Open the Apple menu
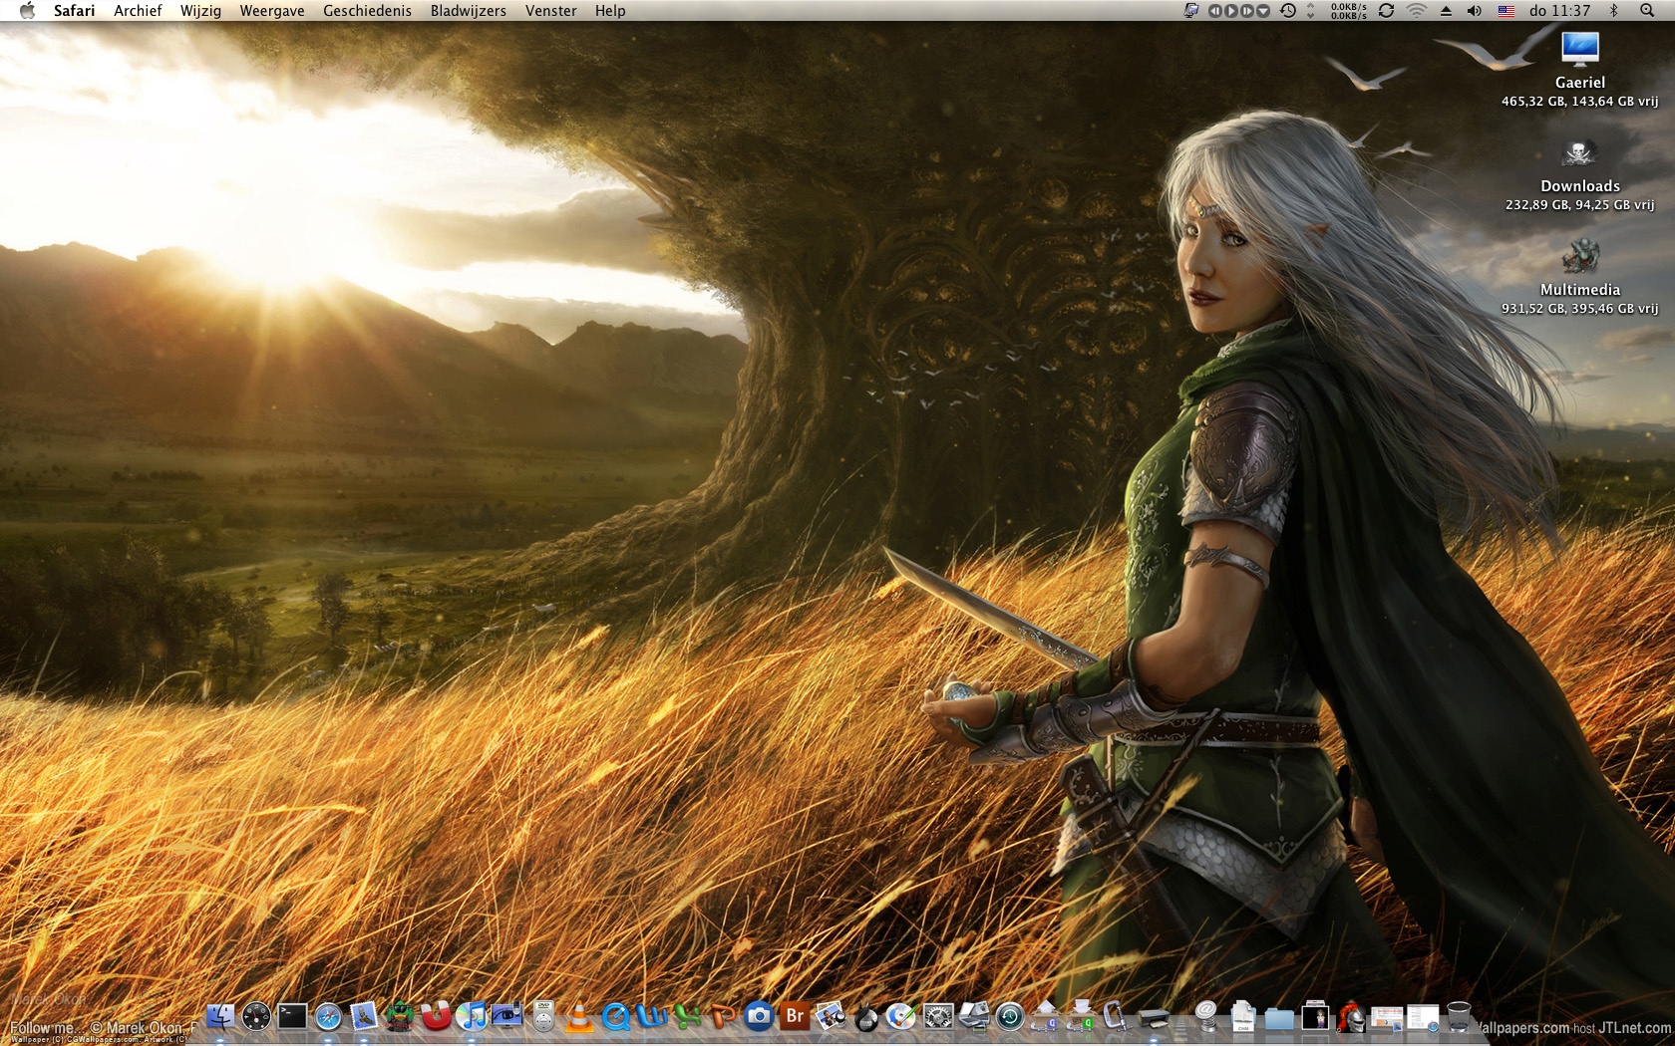This screenshot has height=1046, width=1675. click(27, 11)
